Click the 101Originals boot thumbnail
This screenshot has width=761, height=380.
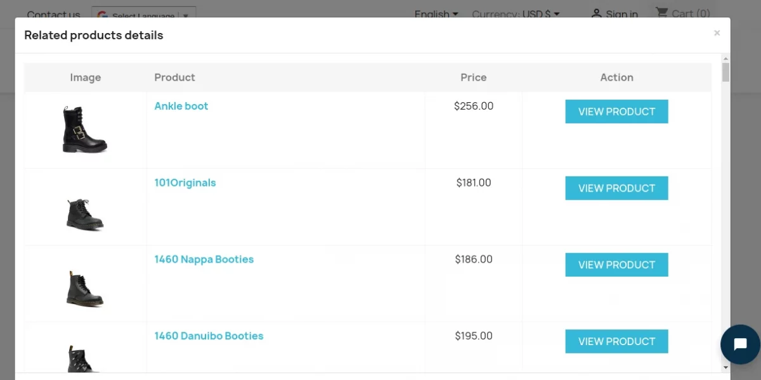pyautogui.click(x=85, y=214)
